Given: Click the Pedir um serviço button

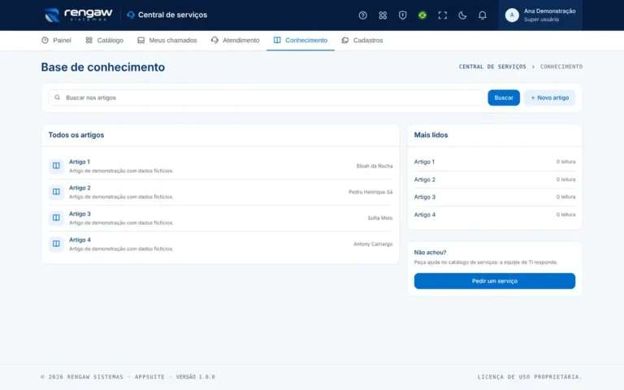Looking at the screenshot, I should [x=494, y=281].
